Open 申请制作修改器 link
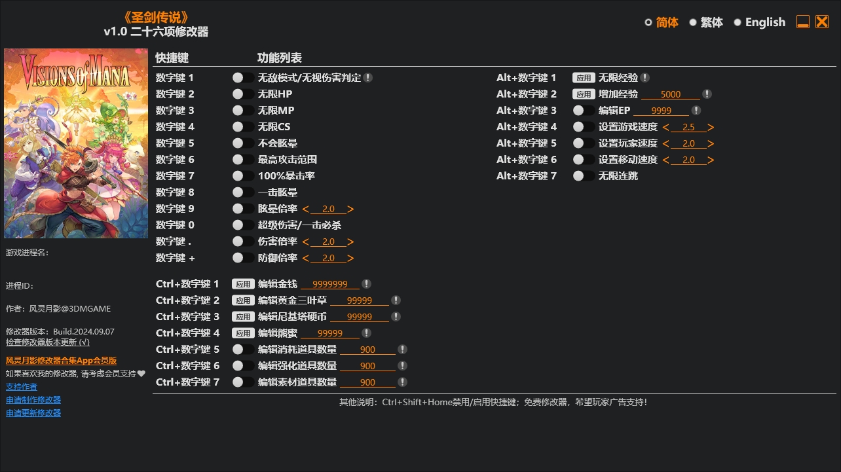 pyautogui.click(x=33, y=400)
